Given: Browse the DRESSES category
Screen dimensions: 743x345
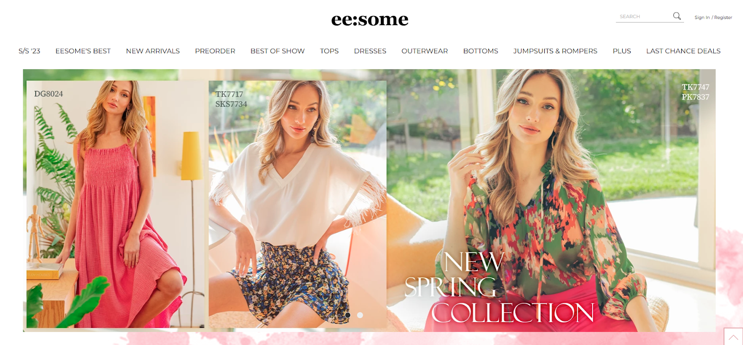Looking at the screenshot, I should point(370,51).
